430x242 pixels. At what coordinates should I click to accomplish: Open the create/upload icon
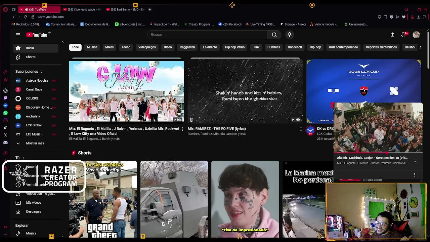click(392, 35)
